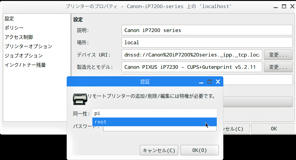Show インク/トナー残量 ink levels
The height and width of the screenshot is (160, 296).
pos(25,65)
